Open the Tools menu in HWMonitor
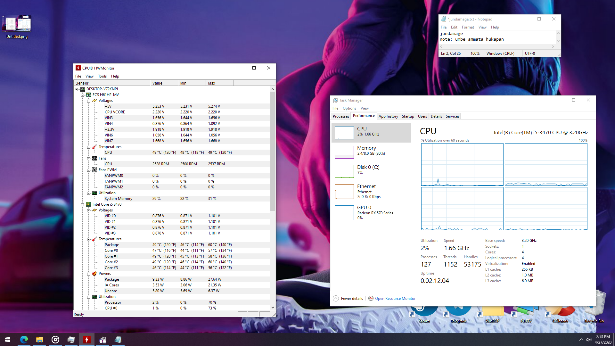615x346 pixels. [x=102, y=76]
